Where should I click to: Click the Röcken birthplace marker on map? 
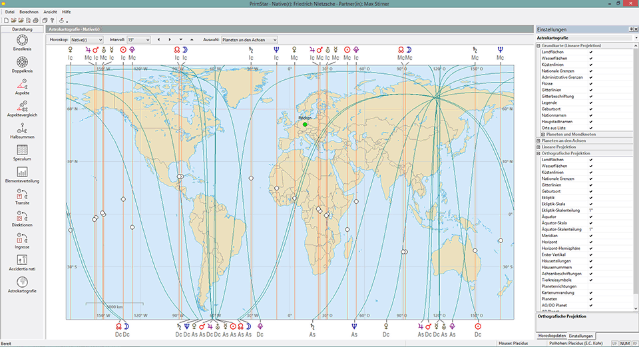tap(306, 125)
